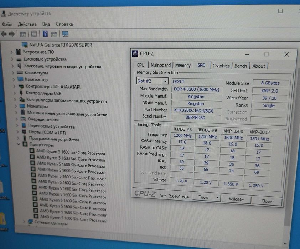Click the Back arrow in Device Manager toolbar
Viewport: 300px width, 249px height.
[4, 34]
